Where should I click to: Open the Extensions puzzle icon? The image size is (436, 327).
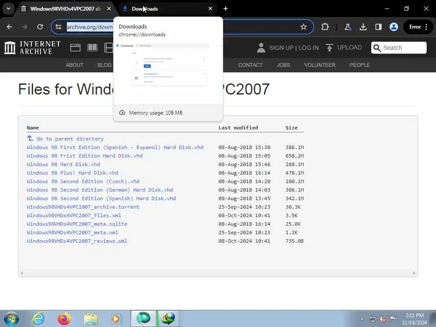[x=325, y=27]
